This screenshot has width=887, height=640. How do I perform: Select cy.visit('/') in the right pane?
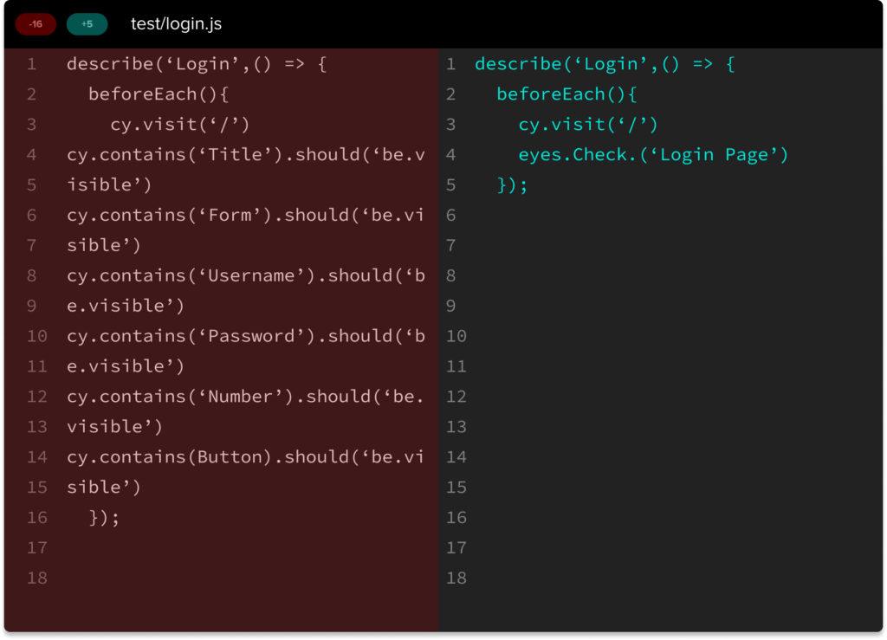(x=587, y=124)
